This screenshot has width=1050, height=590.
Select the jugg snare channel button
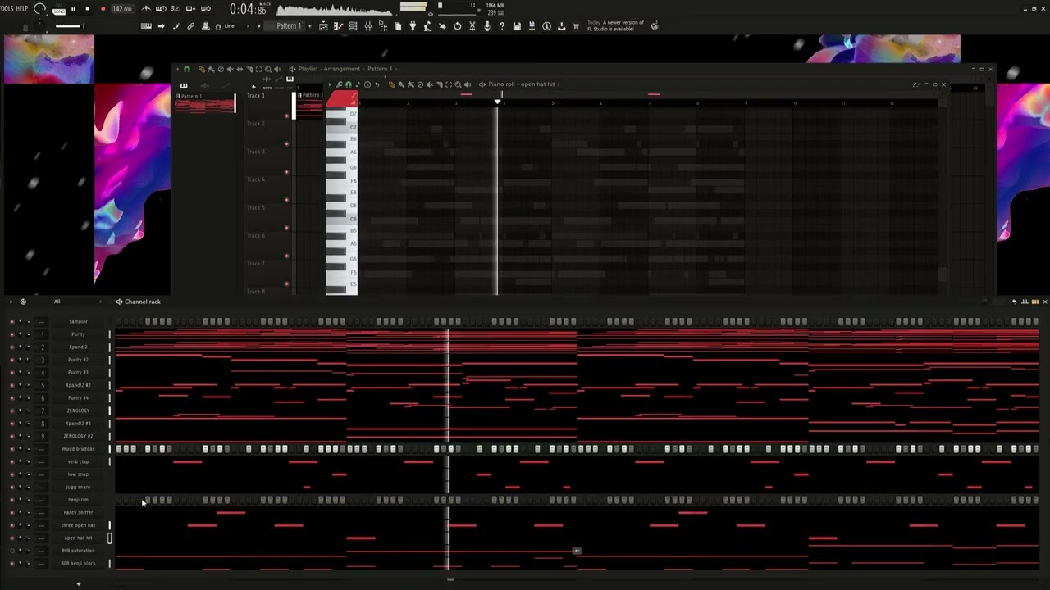pyautogui.click(x=78, y=487)
